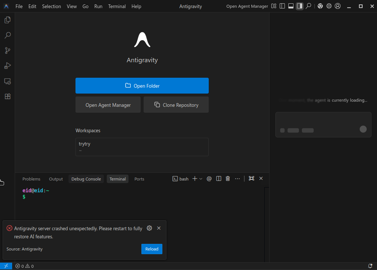This screenshot has height=270, width=377.
Task: Open the Extensions view icon
Action: (x=7, y=97)
